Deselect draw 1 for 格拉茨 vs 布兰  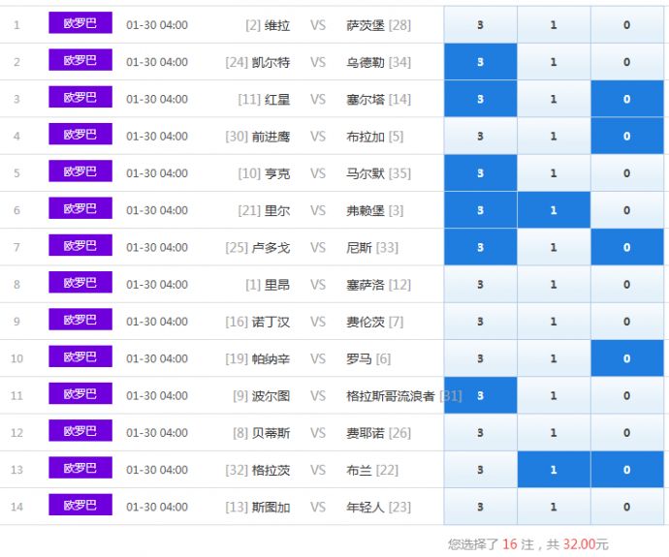pos(554,470)
